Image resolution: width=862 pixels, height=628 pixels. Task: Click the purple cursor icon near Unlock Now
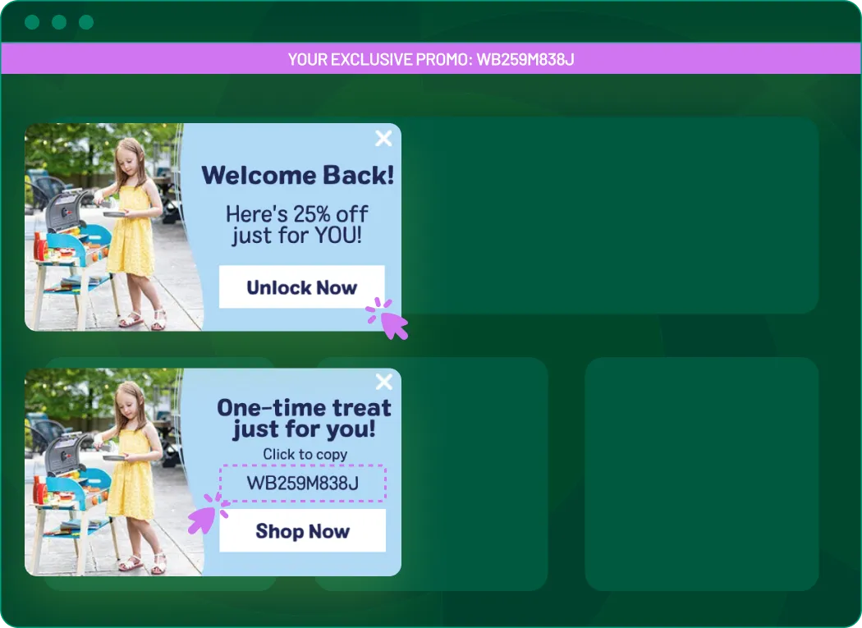387,319
